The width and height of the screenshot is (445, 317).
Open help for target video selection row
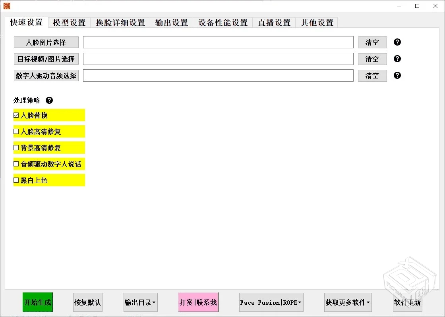click(x=397, y=59)
